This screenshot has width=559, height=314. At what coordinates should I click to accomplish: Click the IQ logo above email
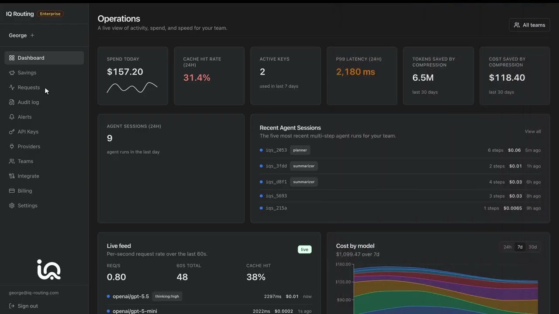pos(48,270)
